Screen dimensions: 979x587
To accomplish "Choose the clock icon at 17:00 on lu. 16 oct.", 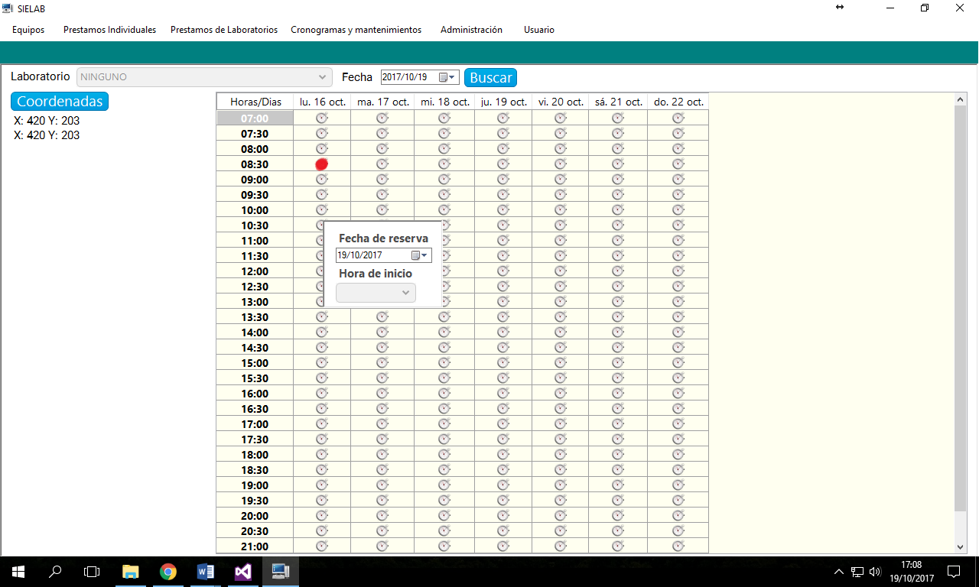I will point(322,424).
